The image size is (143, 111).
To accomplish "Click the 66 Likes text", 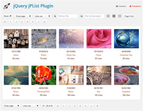I will pos(16,59).
